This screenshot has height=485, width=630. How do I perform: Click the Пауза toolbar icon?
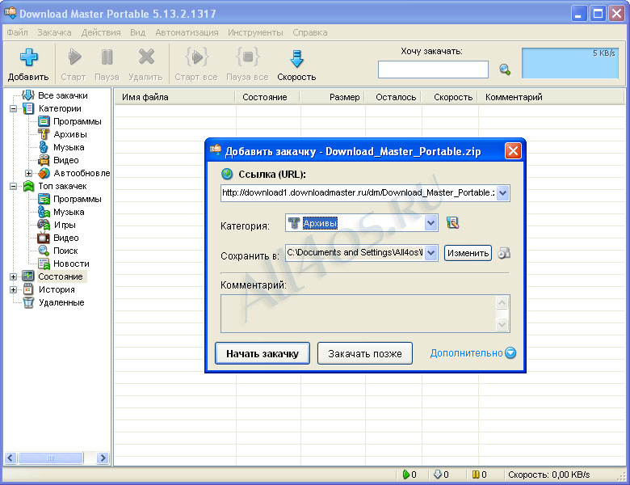click(x=107, y=57)
